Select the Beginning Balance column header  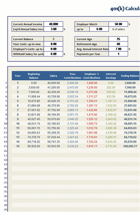tap(34, 76)
